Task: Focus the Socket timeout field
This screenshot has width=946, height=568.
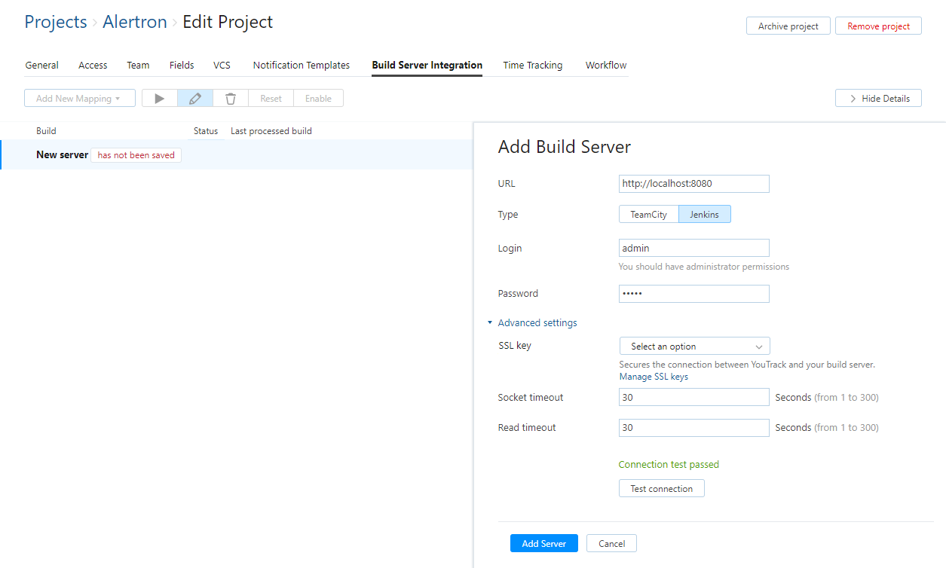Action: pyautogui.click(x=693, y=397)
